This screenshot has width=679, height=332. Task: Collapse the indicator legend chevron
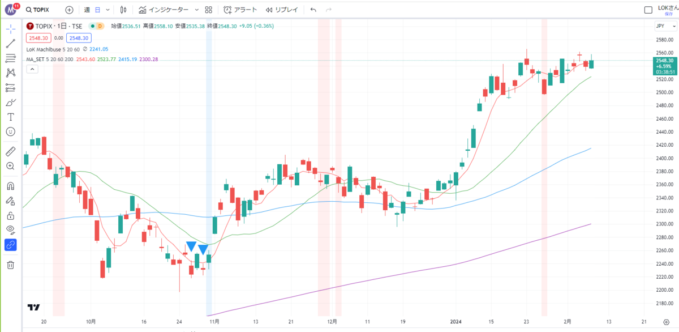point(32,69)
